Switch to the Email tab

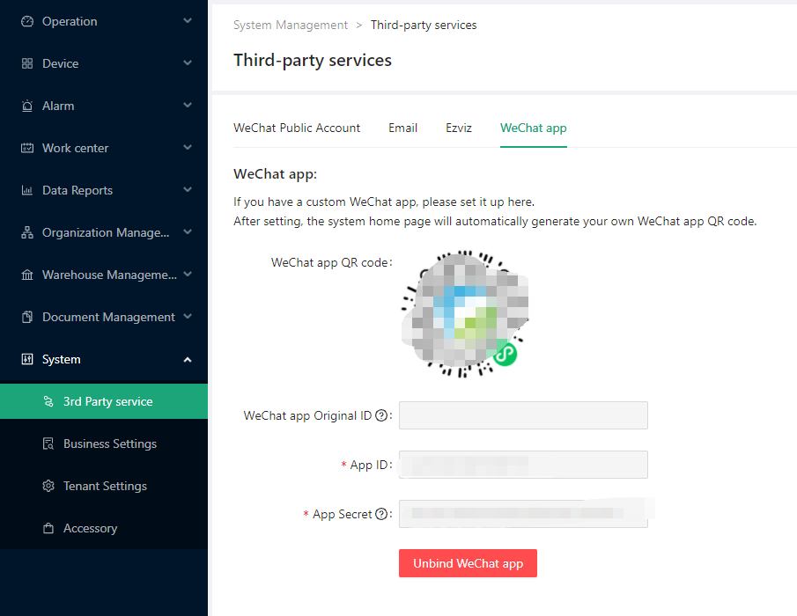pyautogui.click(x=402, y=128)
